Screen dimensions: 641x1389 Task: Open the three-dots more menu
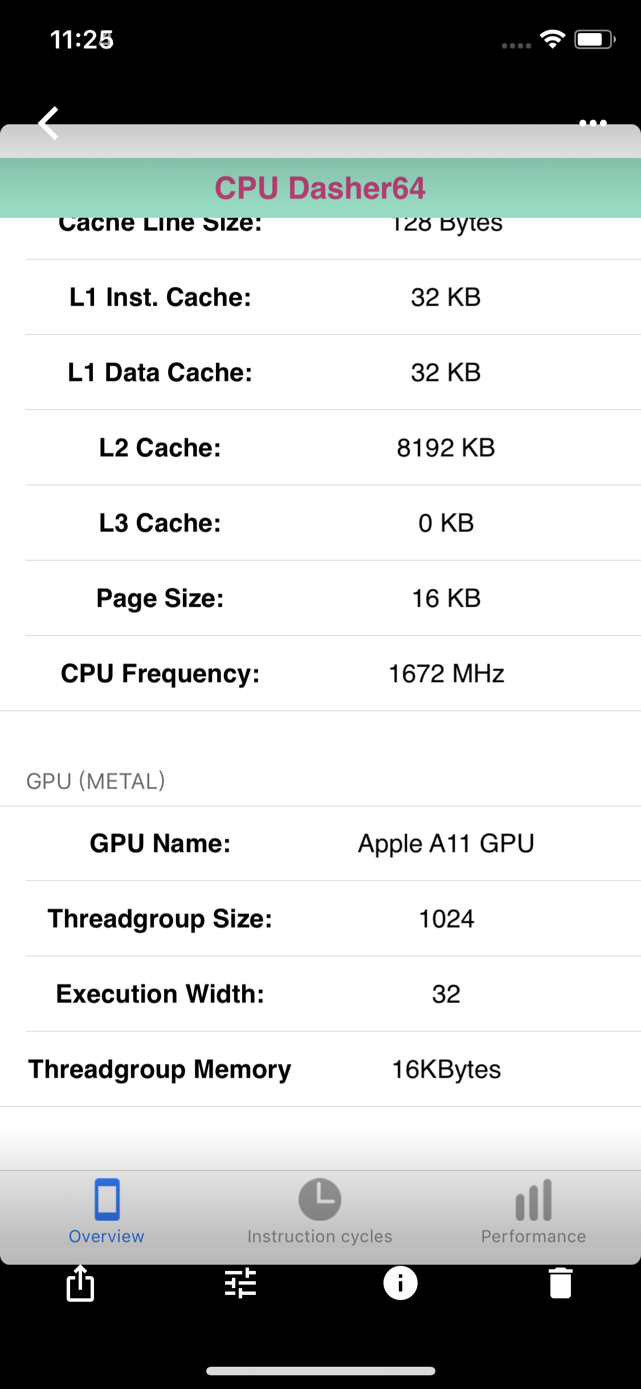tap(593, 123)
